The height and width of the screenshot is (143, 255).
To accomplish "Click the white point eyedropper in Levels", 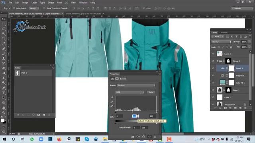I will pos(112,106).
